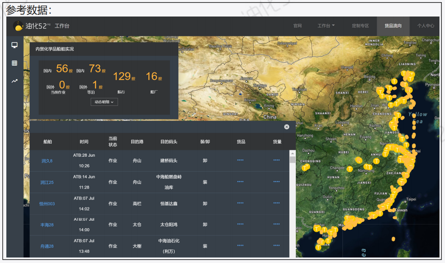
Task: Open the grid table icon in sidebar
Action: (14, 63)
